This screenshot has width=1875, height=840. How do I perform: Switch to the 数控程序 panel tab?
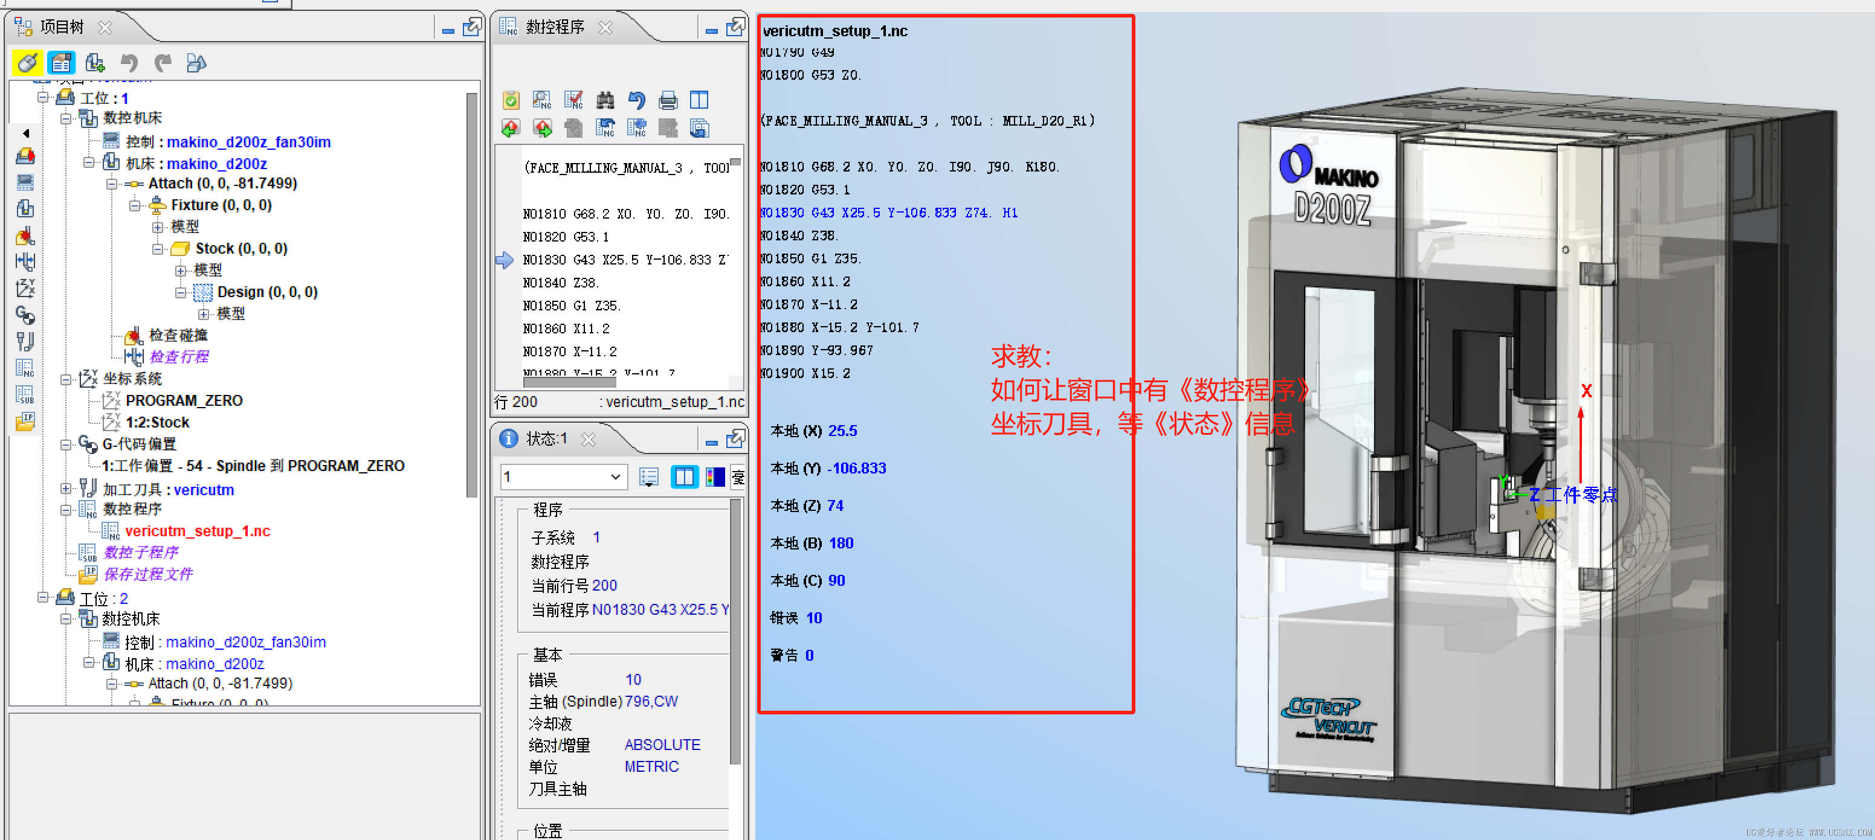(555, 27)
